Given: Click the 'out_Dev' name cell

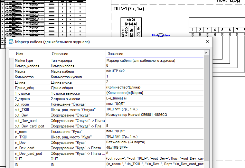Looking at the screenshot, I should (x=32, y=115).
